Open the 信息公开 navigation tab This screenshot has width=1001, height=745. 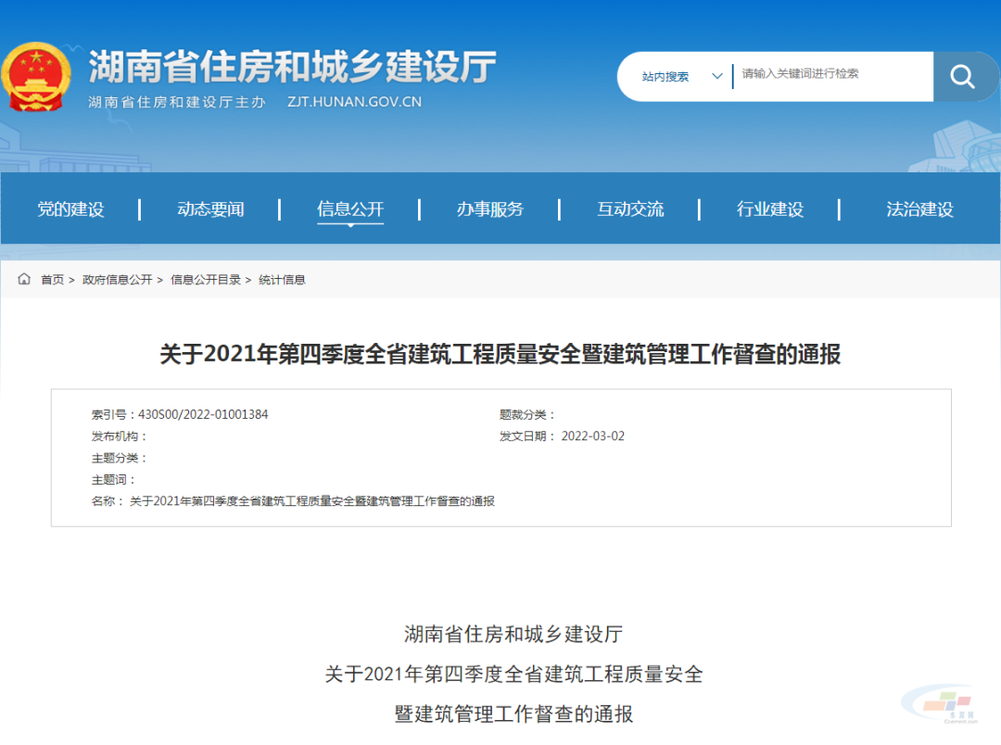pos(350,208)
